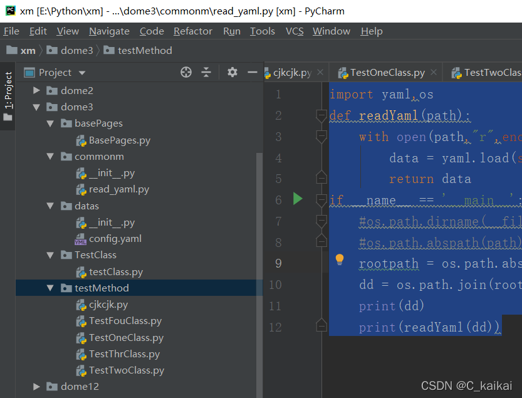Viewport: 522px width, 398px height.
Task: Click line number 9 in the gutter
Action: [278, 263]
